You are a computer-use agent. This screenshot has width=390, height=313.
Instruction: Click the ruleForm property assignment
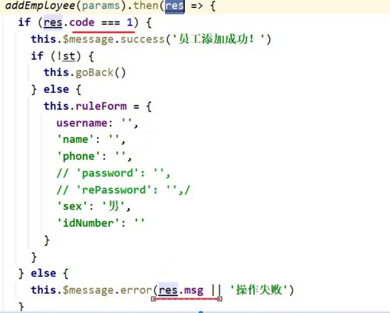(101, 106)
